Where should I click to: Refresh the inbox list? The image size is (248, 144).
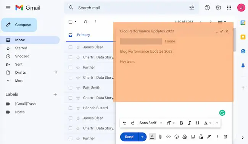85,22
